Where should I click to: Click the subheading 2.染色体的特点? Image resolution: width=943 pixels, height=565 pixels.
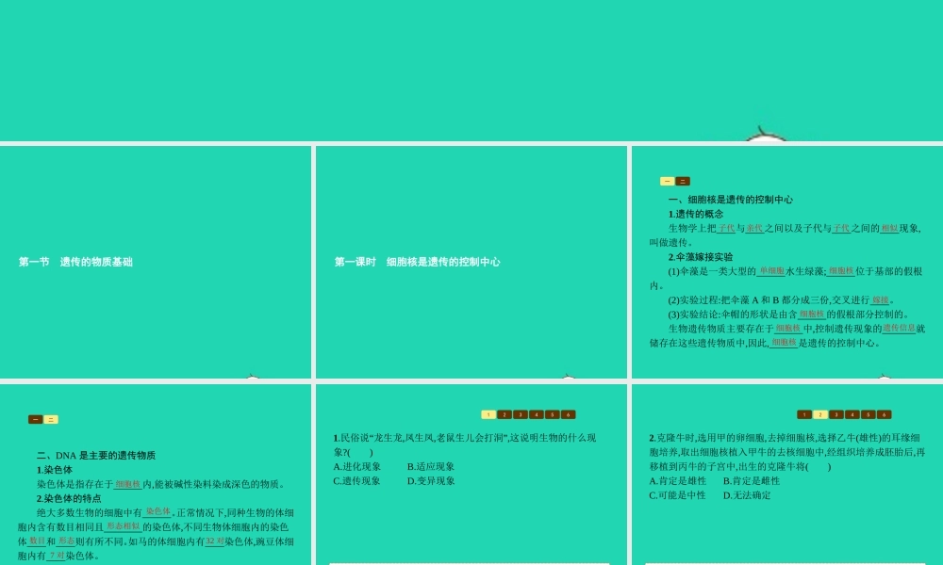(x=69, y=499)
